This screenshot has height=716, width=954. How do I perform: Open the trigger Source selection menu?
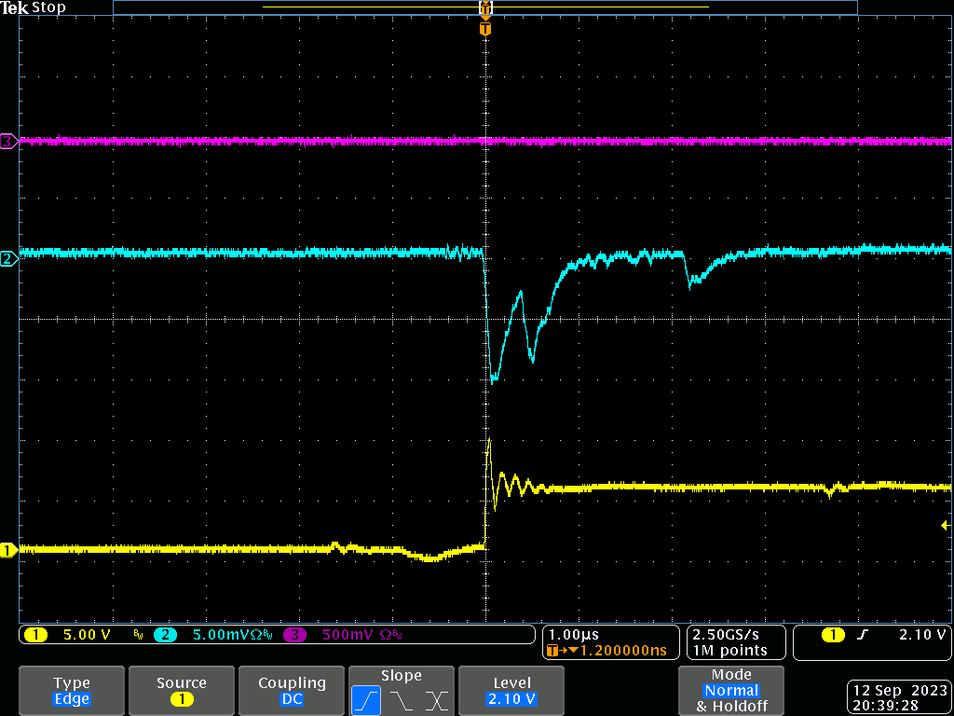pos(181,691)
